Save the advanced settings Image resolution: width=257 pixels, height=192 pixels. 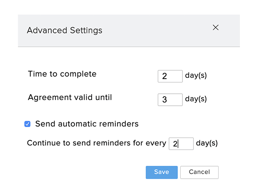[162, 172]
